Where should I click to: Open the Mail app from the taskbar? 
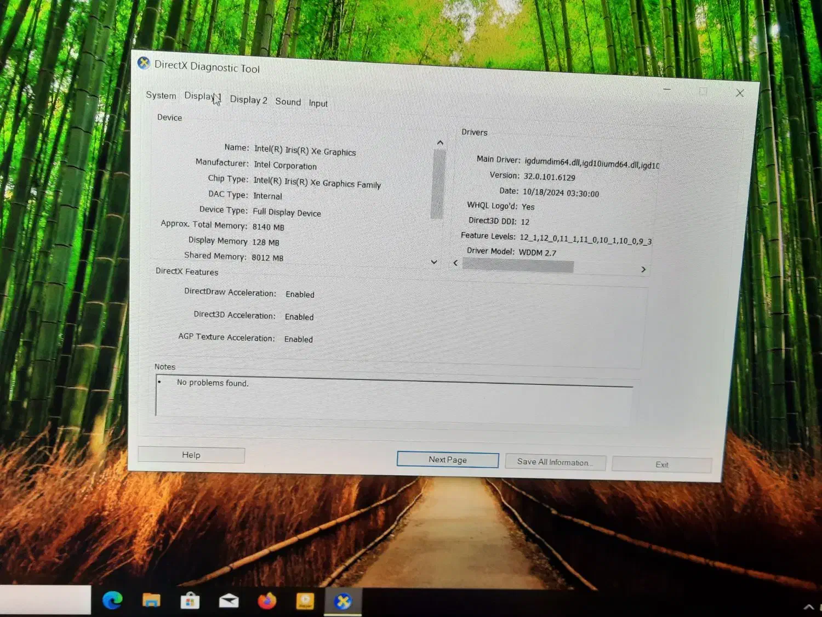pyautogui.click(x=229, y=601)
